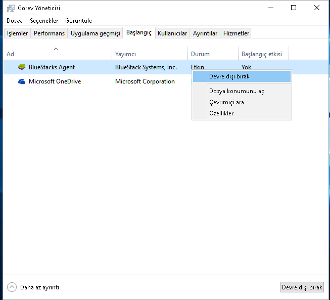Switch to the Performans tab
330x300 pixels.
click(49, 33)
